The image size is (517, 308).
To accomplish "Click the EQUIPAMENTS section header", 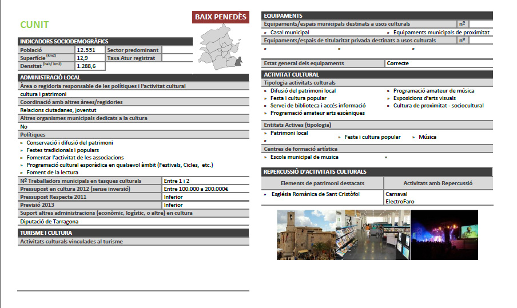I will tap(377, 15).
